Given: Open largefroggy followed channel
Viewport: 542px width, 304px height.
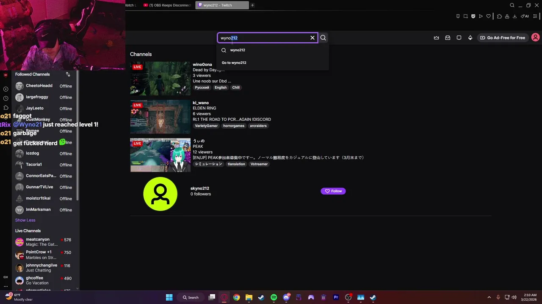Looking at the screenshot, I should (44, 97).
